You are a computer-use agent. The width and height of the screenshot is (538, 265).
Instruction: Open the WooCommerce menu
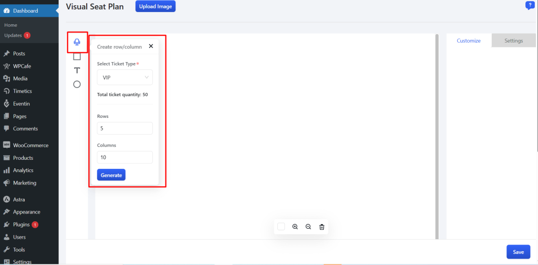click(x=29, y=145)
